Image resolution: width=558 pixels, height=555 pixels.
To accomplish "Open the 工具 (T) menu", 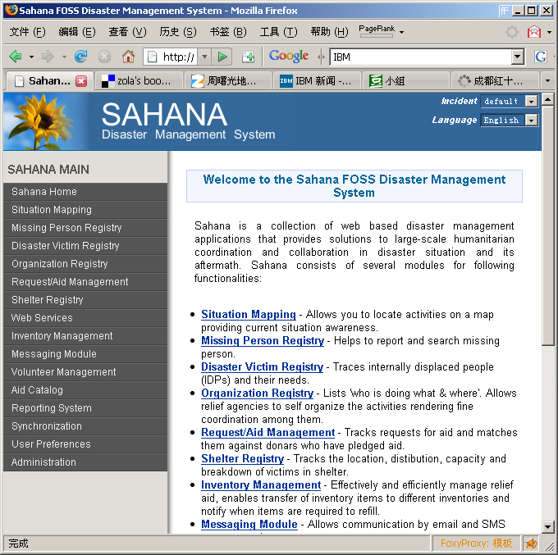I will coord(278,32).
